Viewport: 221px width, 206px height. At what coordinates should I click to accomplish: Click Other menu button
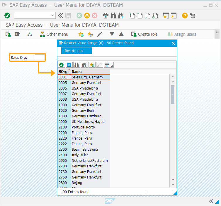click(54, 34)
